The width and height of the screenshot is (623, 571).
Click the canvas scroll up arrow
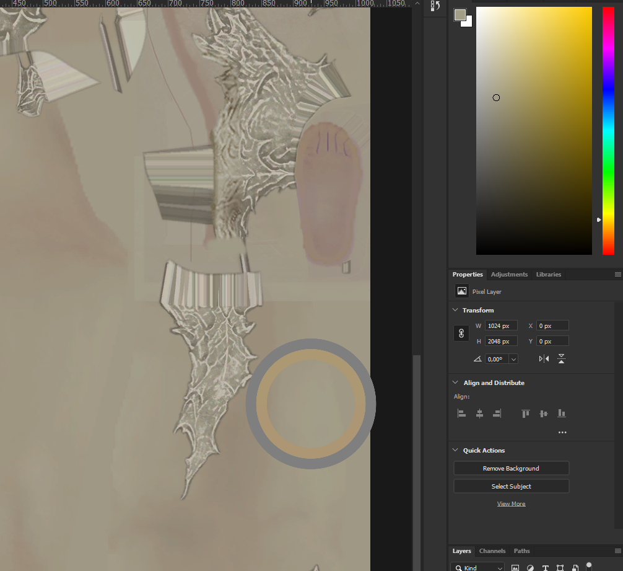417,3
